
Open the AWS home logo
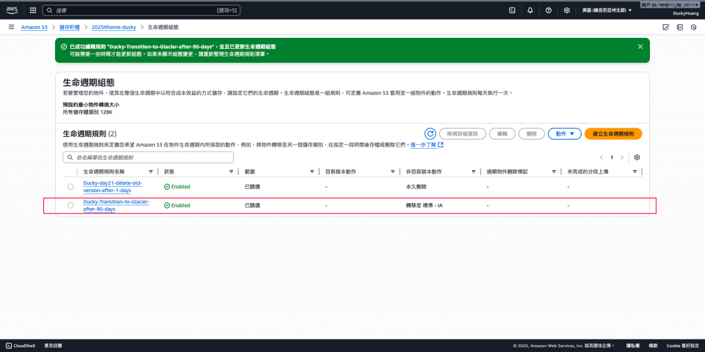pyautogui.click(x=12, y=10)
